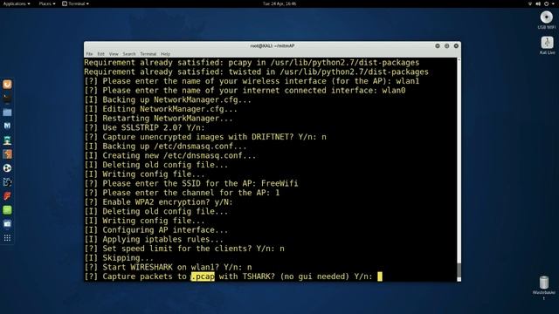Open the Terminal menu in the menu bar
559x314 pixels.
click(x=148, y=54)
